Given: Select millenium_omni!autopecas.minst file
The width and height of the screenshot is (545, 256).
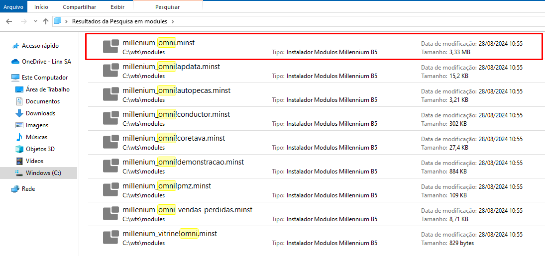Looking at the screenshot, I should pos(177,90).
